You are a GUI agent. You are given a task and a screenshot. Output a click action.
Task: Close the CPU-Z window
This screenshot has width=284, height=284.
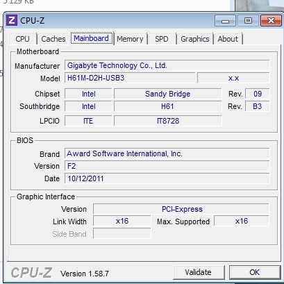tap(271, 21)
